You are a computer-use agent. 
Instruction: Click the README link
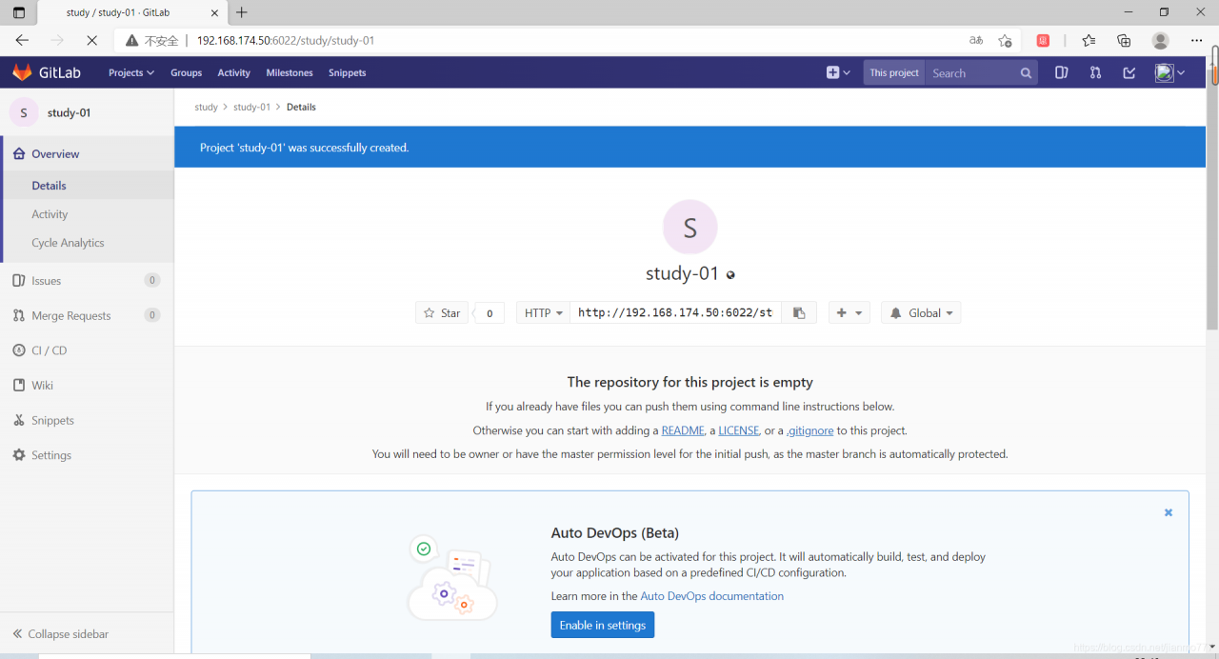683,430
